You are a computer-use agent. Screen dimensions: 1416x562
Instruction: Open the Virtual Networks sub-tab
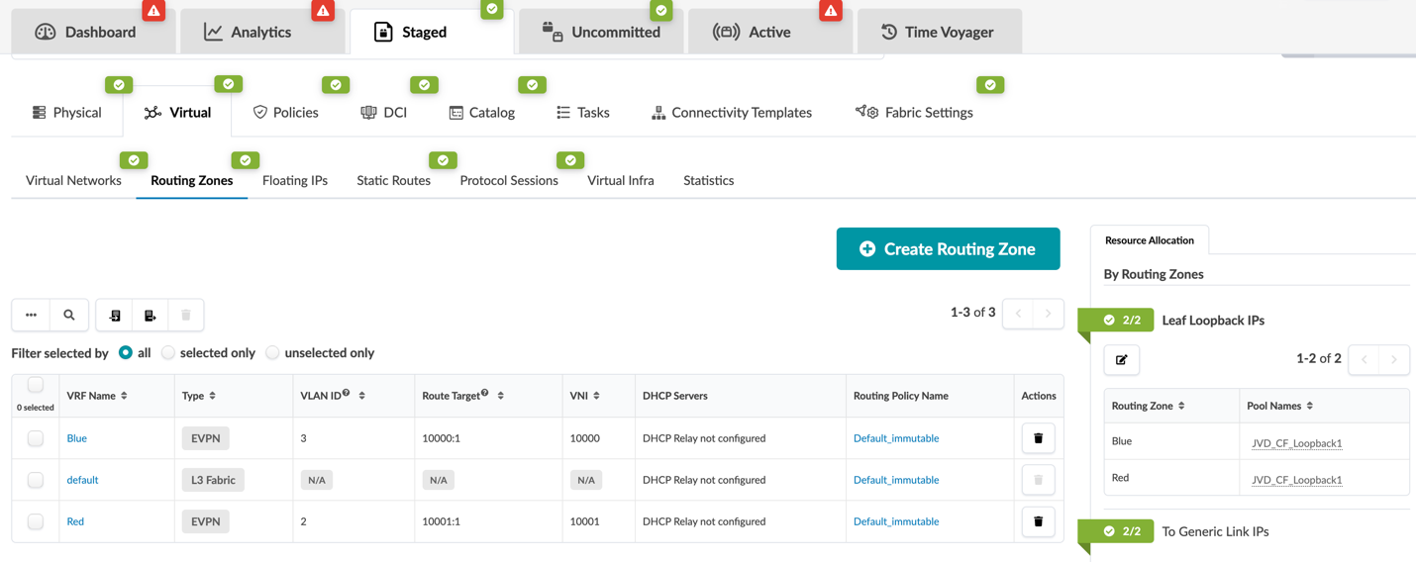click(x=73, y=180)
